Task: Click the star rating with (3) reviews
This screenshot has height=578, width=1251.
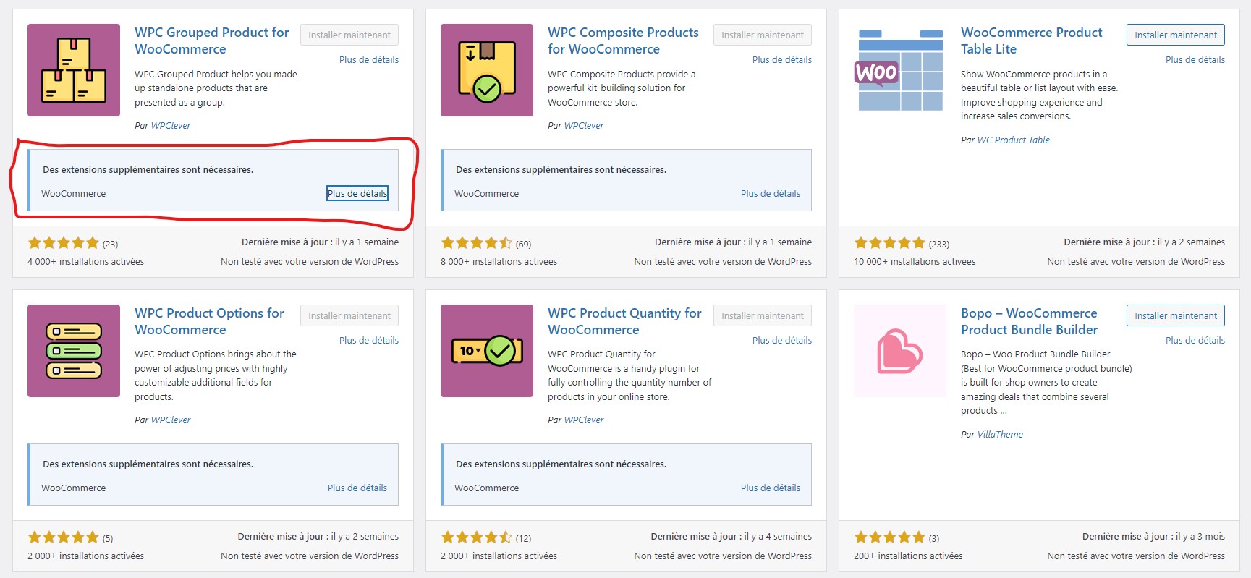Action: click(x=889, y=537)
